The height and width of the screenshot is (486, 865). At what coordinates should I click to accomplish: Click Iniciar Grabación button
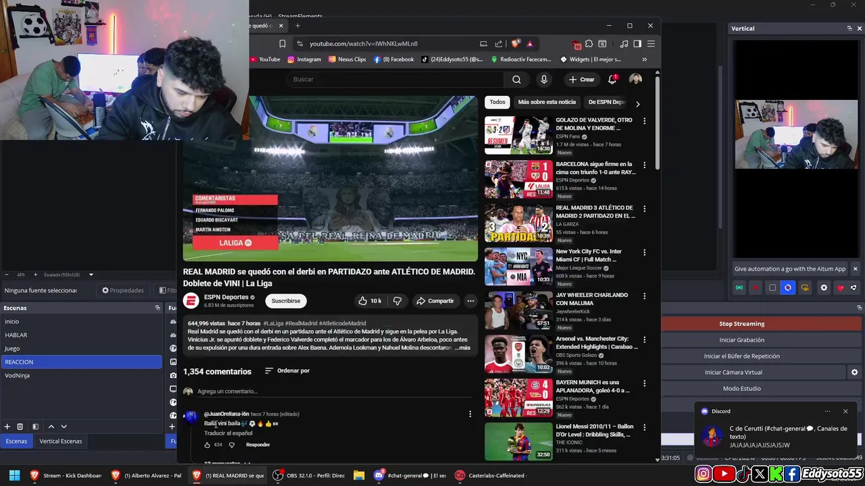tap(742, 340)
